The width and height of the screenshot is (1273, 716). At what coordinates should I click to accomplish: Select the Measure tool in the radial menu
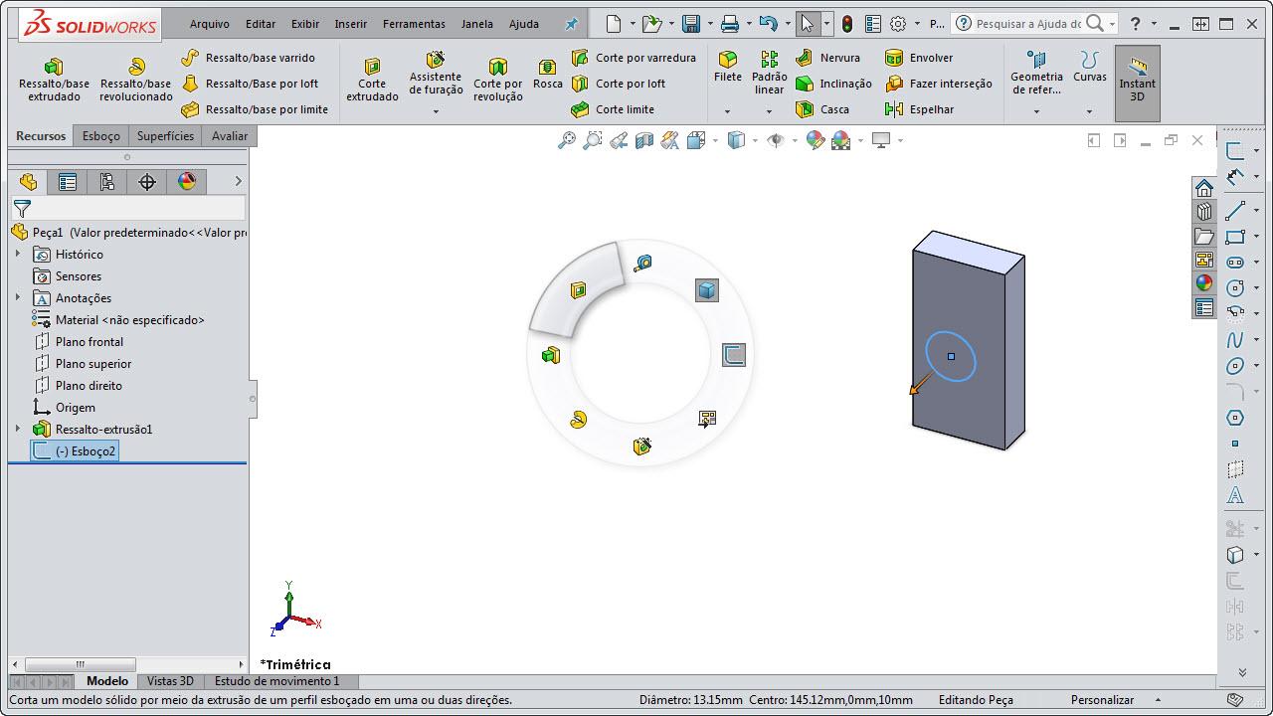click(x=643, y=262)
